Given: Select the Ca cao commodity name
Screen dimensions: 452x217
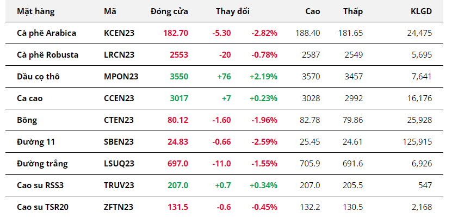Looking at the screenshot, I should pyautogui.click(x=30, y=98).
